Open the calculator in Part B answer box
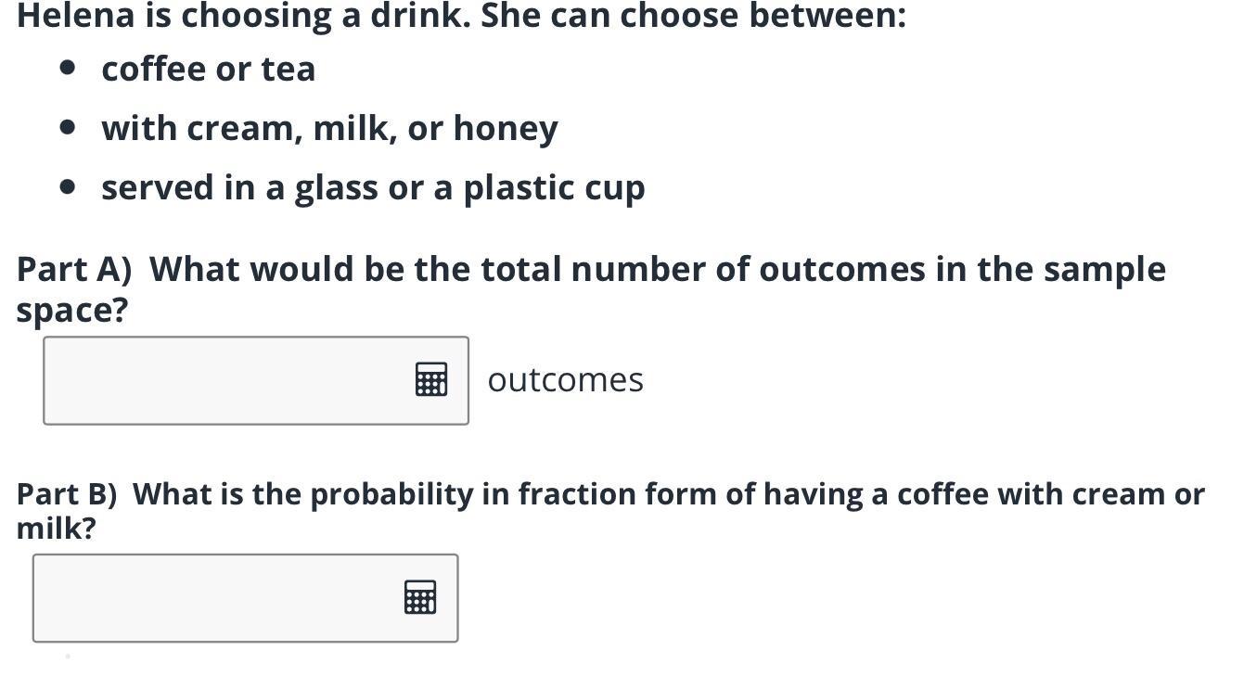Image resolution: width=1244 pixels, height=676 pixels. click(420, 597)
